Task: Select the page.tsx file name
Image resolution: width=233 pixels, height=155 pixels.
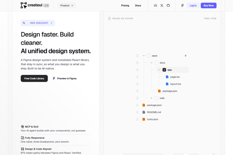Action: (175, 77)
